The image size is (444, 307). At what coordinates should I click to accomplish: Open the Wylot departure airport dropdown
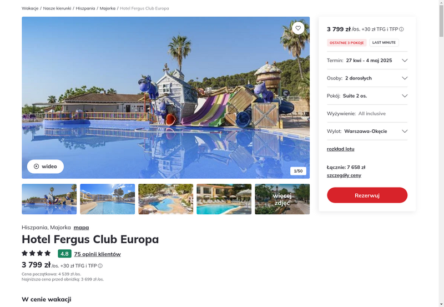point(367,132)
